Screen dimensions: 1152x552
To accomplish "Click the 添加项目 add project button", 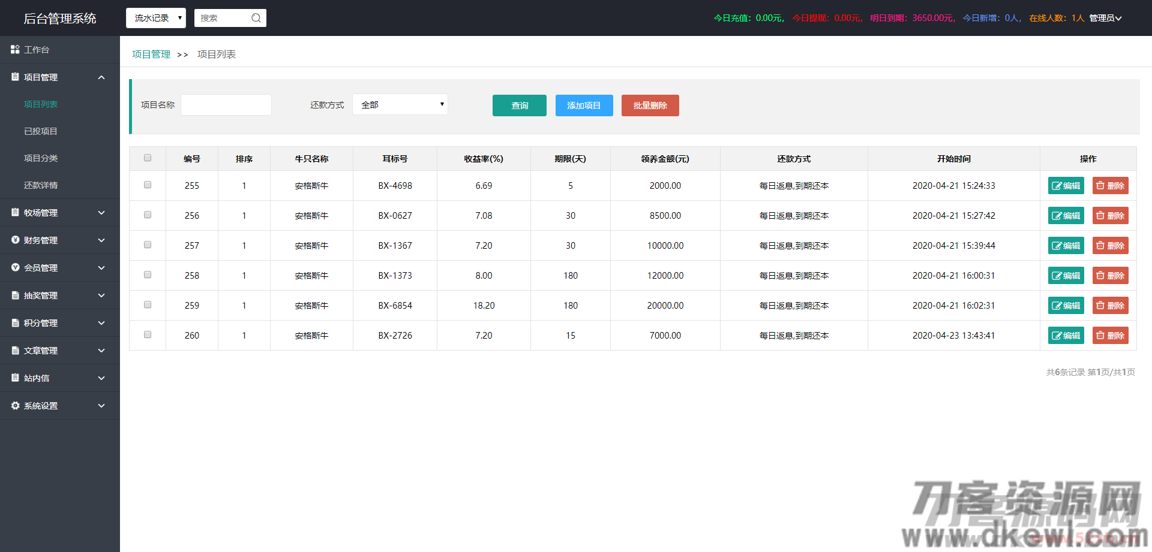I will [x=584, y=105].
